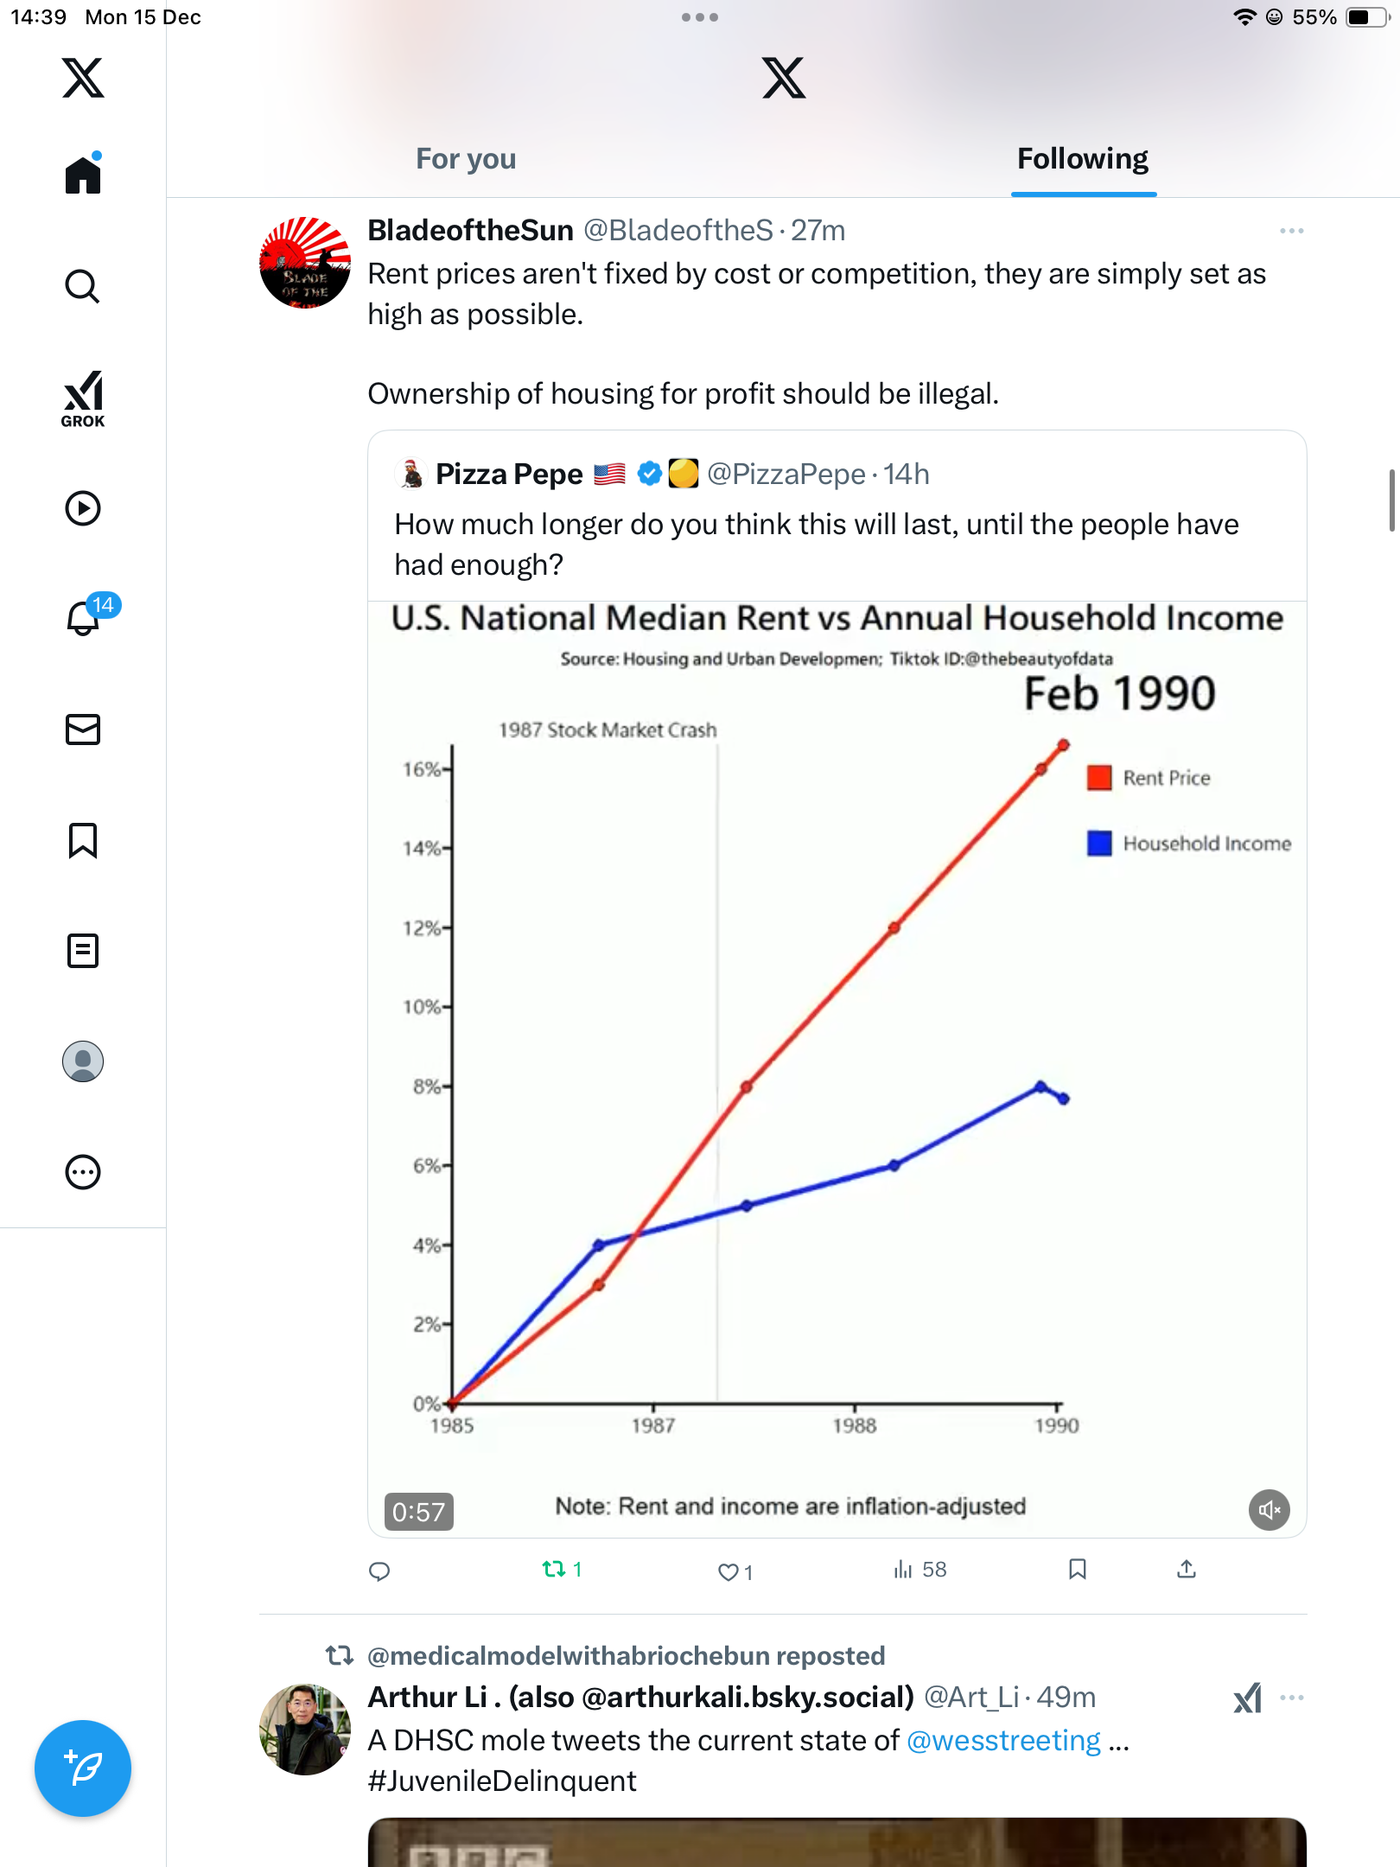Open the Lists icon in sidebar
The width and height of the screenshot is (1400, 1867).
click(83, 951)
